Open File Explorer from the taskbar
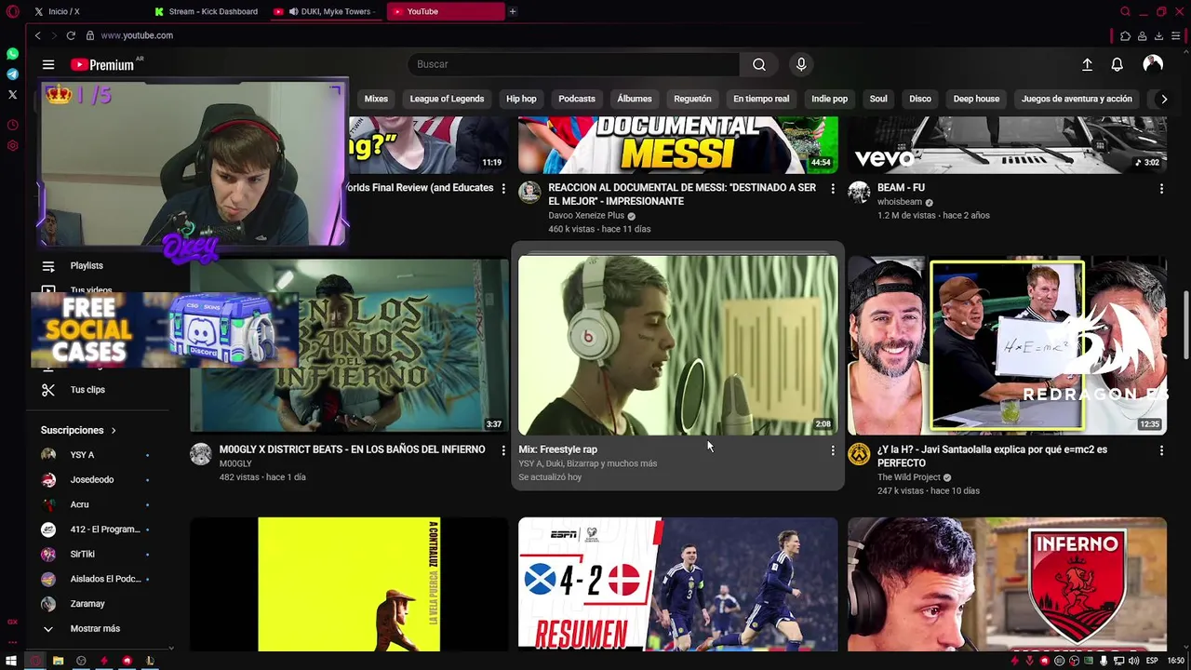 tap(58, 661)
